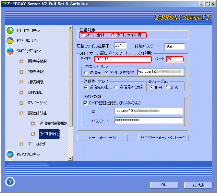217x193 pixels.
Task: Click the square icon beside 添付暗号化
Action: pos(33,134)
